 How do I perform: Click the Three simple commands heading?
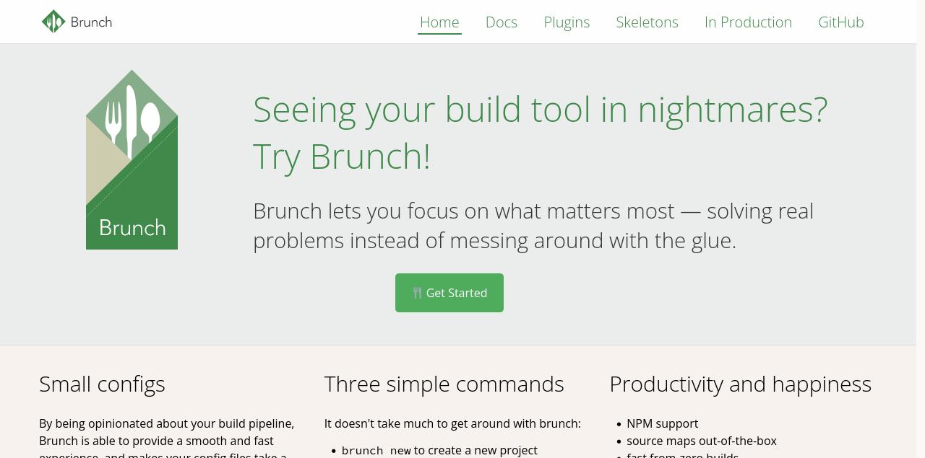pos(444,384)
